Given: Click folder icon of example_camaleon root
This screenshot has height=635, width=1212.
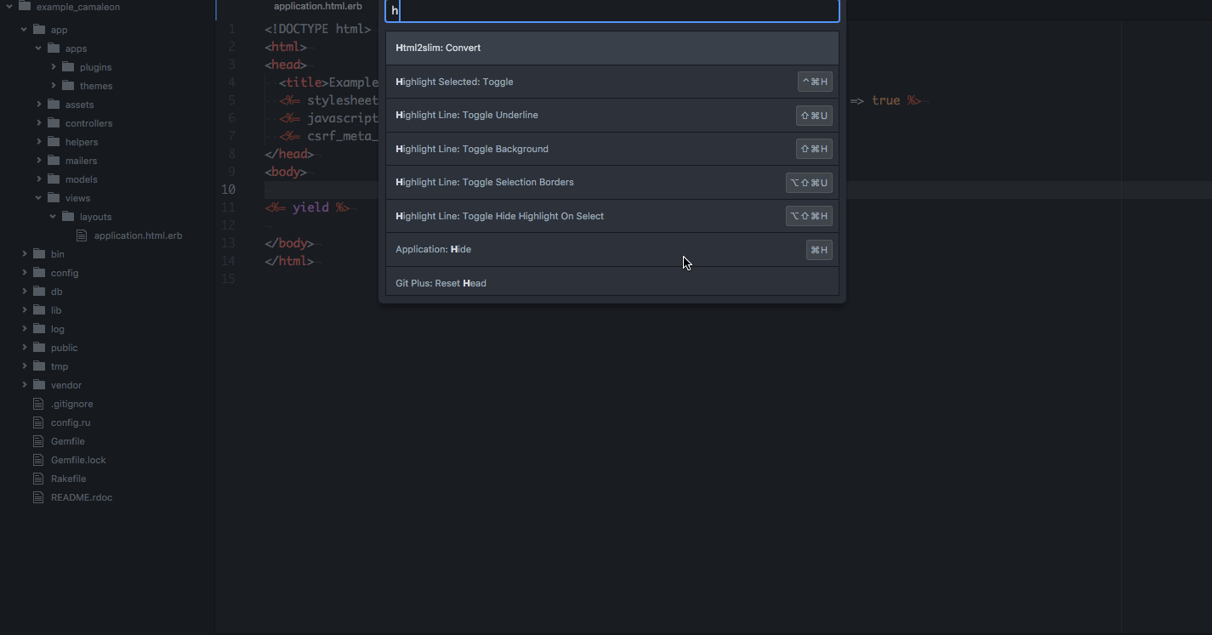Looking at the screenshot, I should click(x=25, y=7).
